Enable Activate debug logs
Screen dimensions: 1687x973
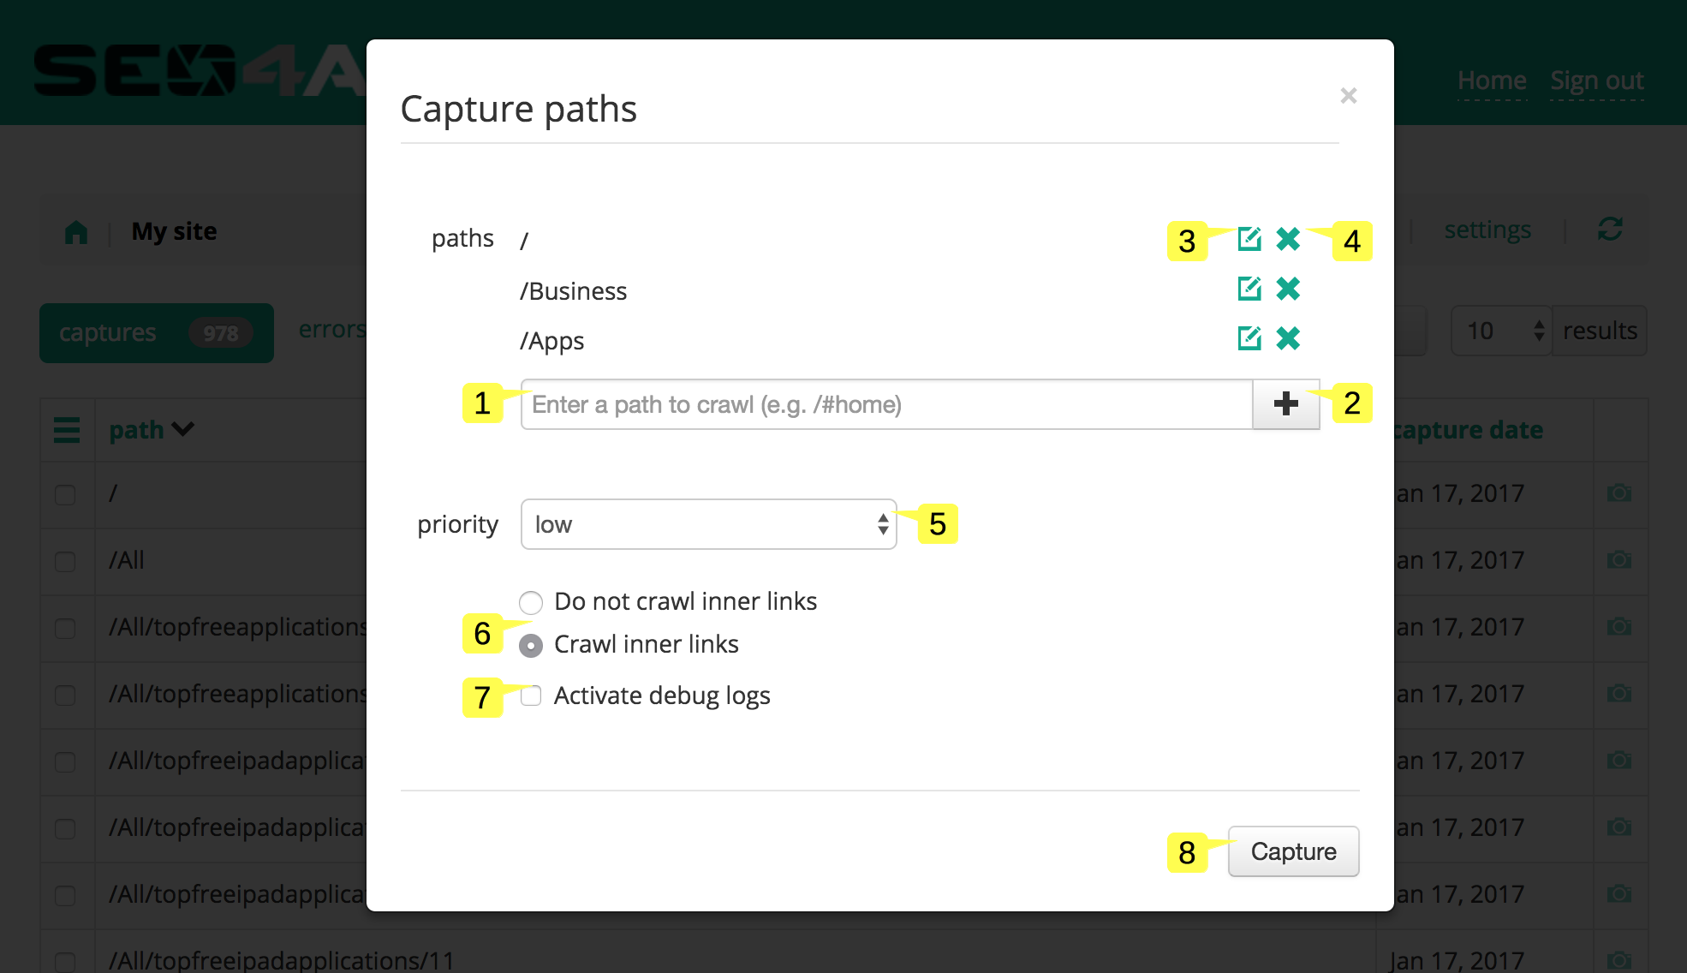tap(531, 696)
